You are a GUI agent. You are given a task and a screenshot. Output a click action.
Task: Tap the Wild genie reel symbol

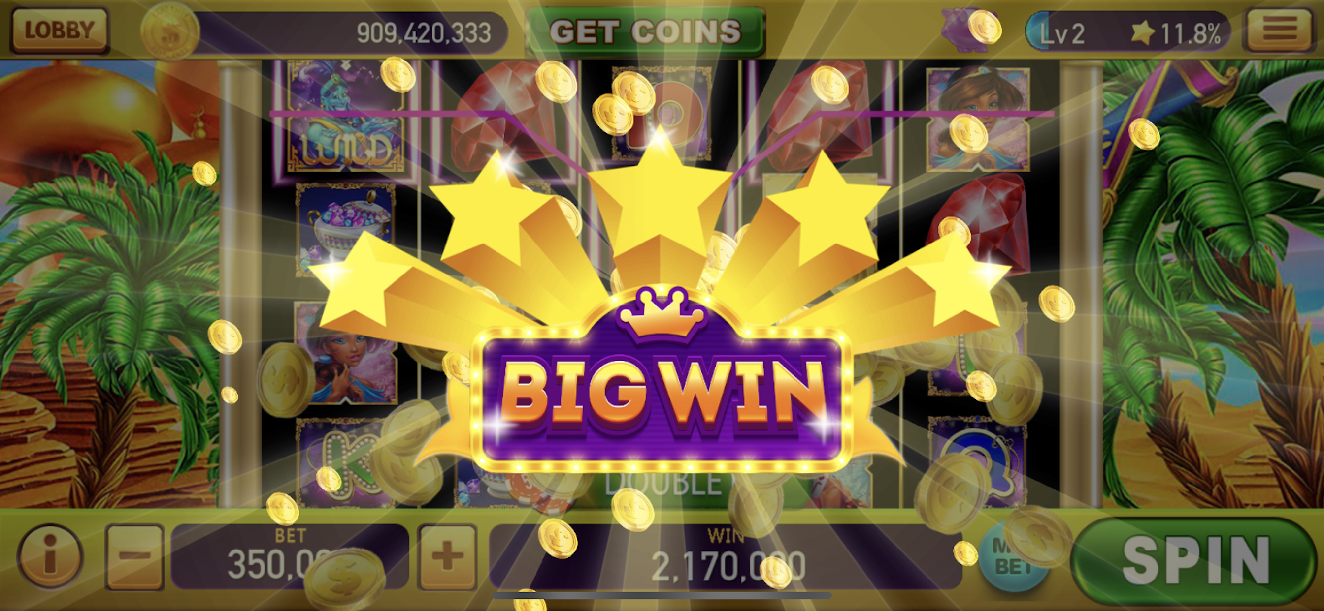pyautogui.click(x=344, y=118)
